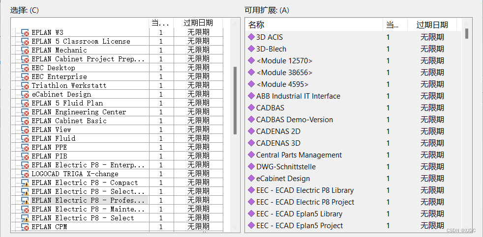483x237 pixels.
Task: Click the 当... column header in the left list
Action: click(x=161, y=23)
